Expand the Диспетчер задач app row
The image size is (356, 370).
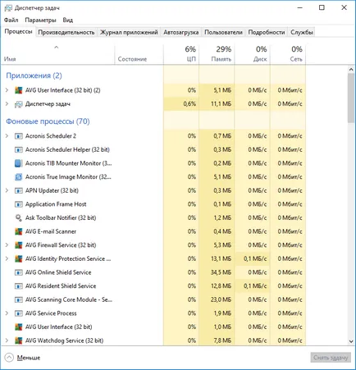(x=7, y=103)
